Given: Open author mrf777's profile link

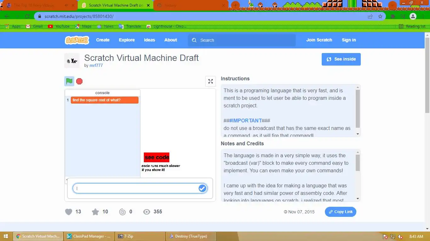Looking at the screenshot, I should click(x=96, y=66).
